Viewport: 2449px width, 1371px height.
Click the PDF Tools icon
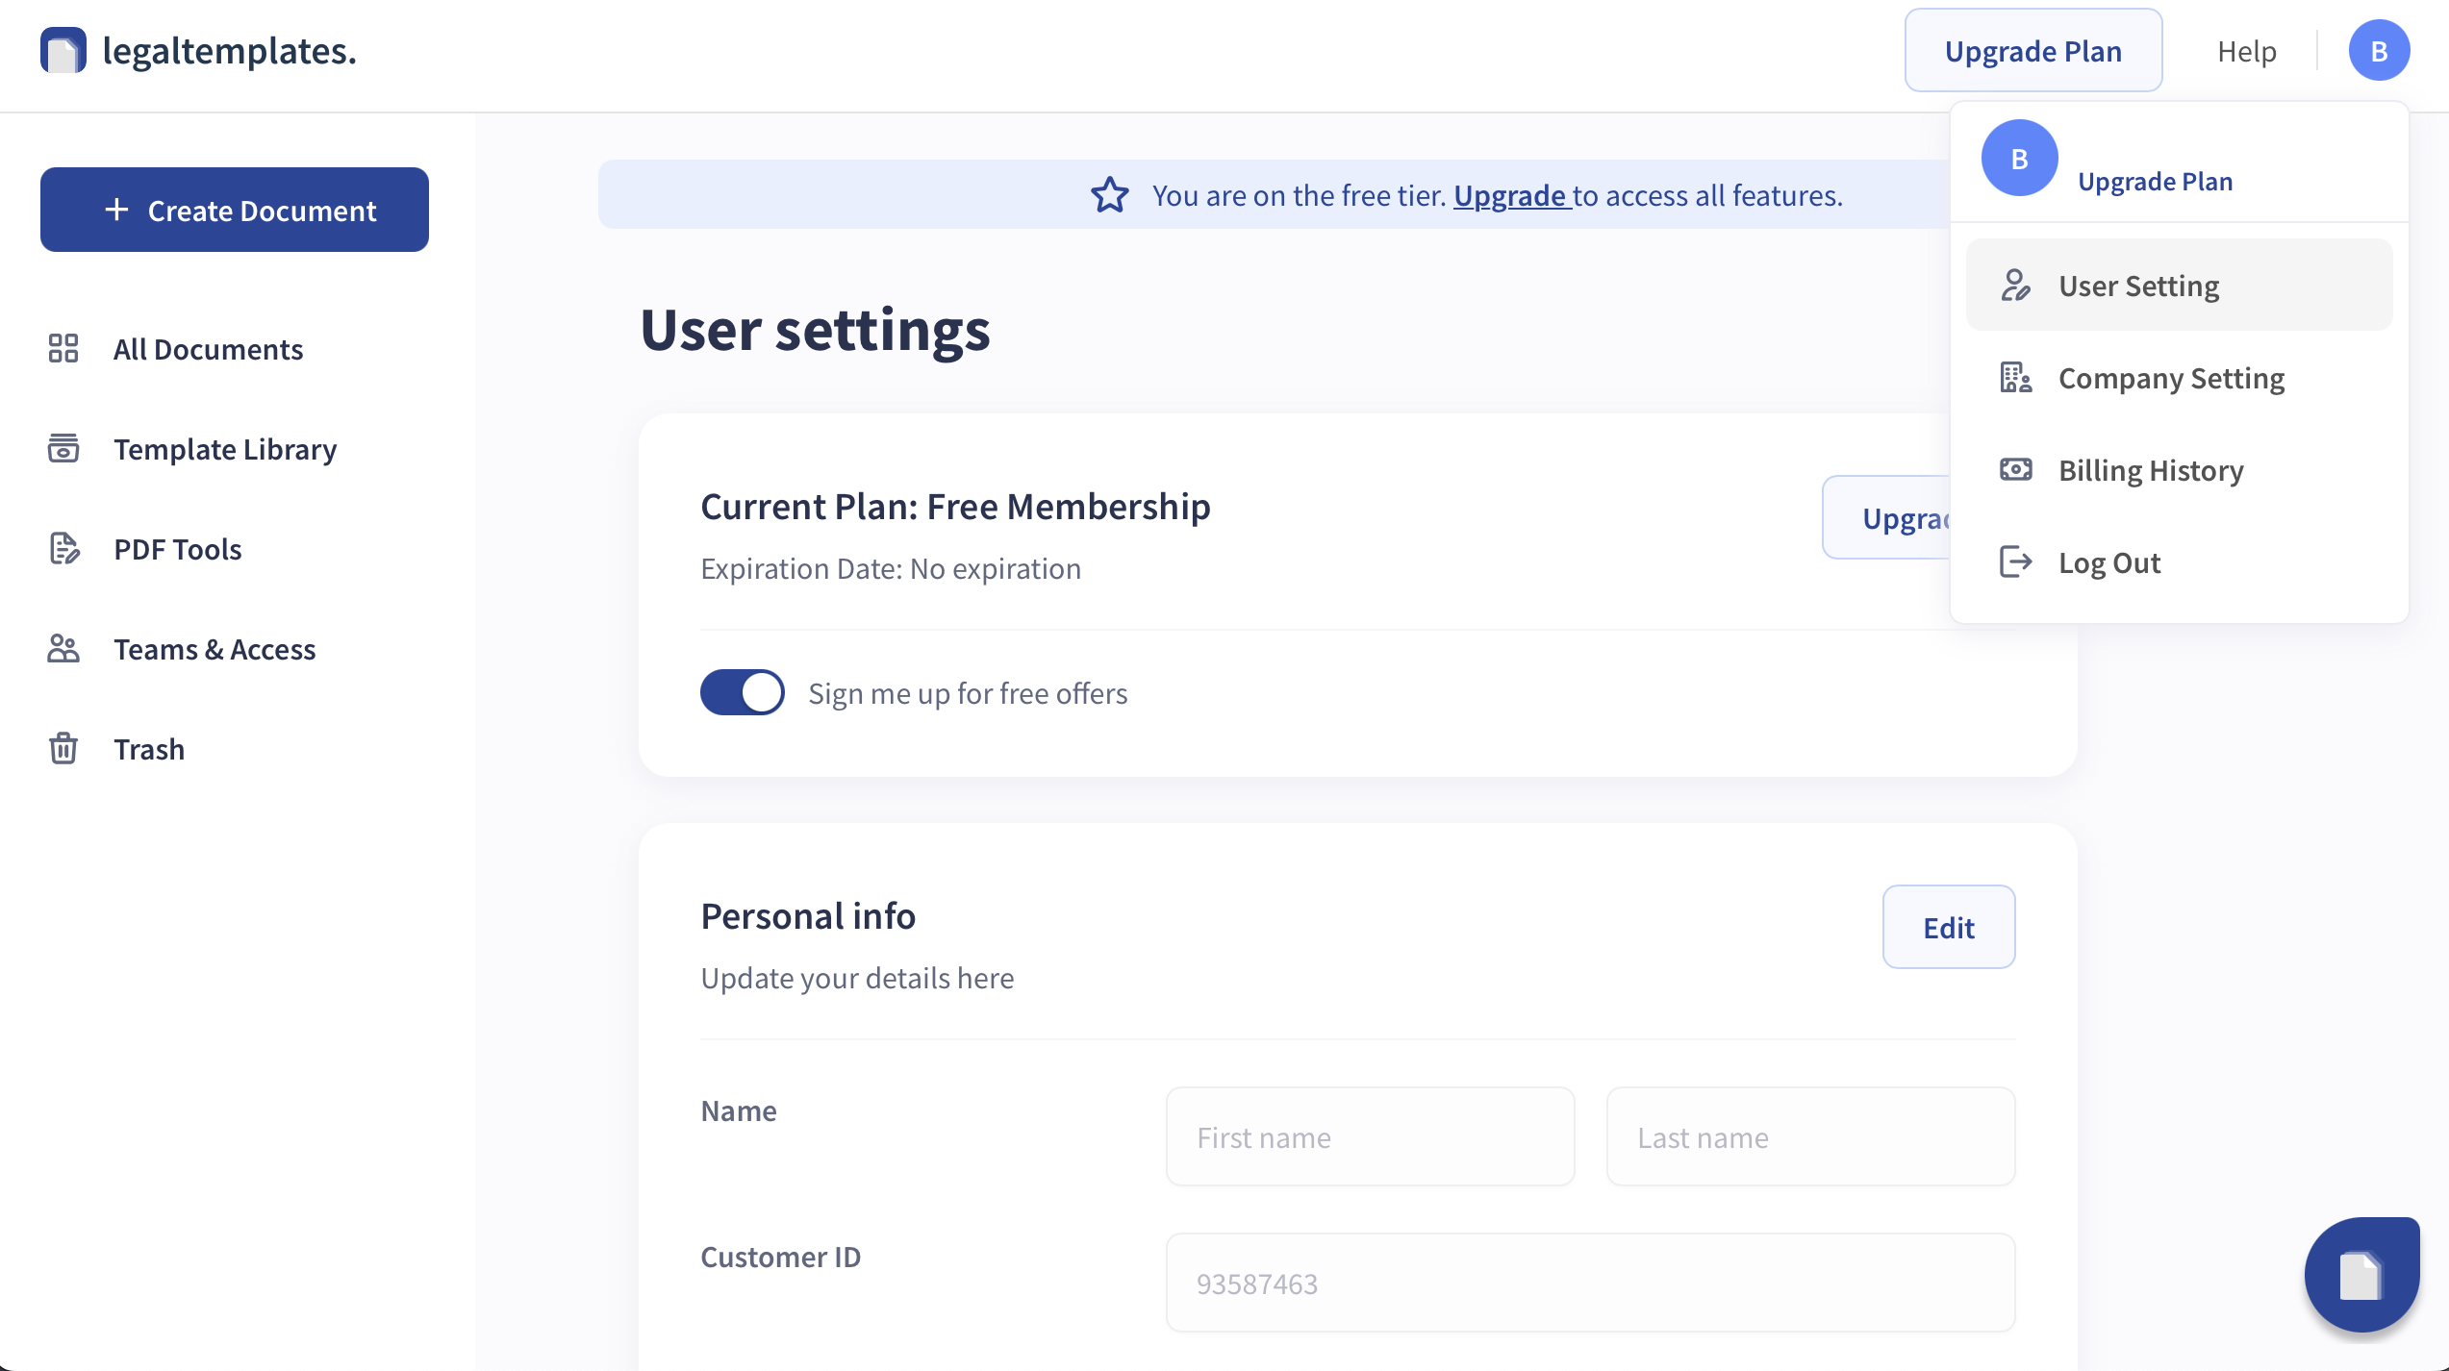tap(63, 549)
